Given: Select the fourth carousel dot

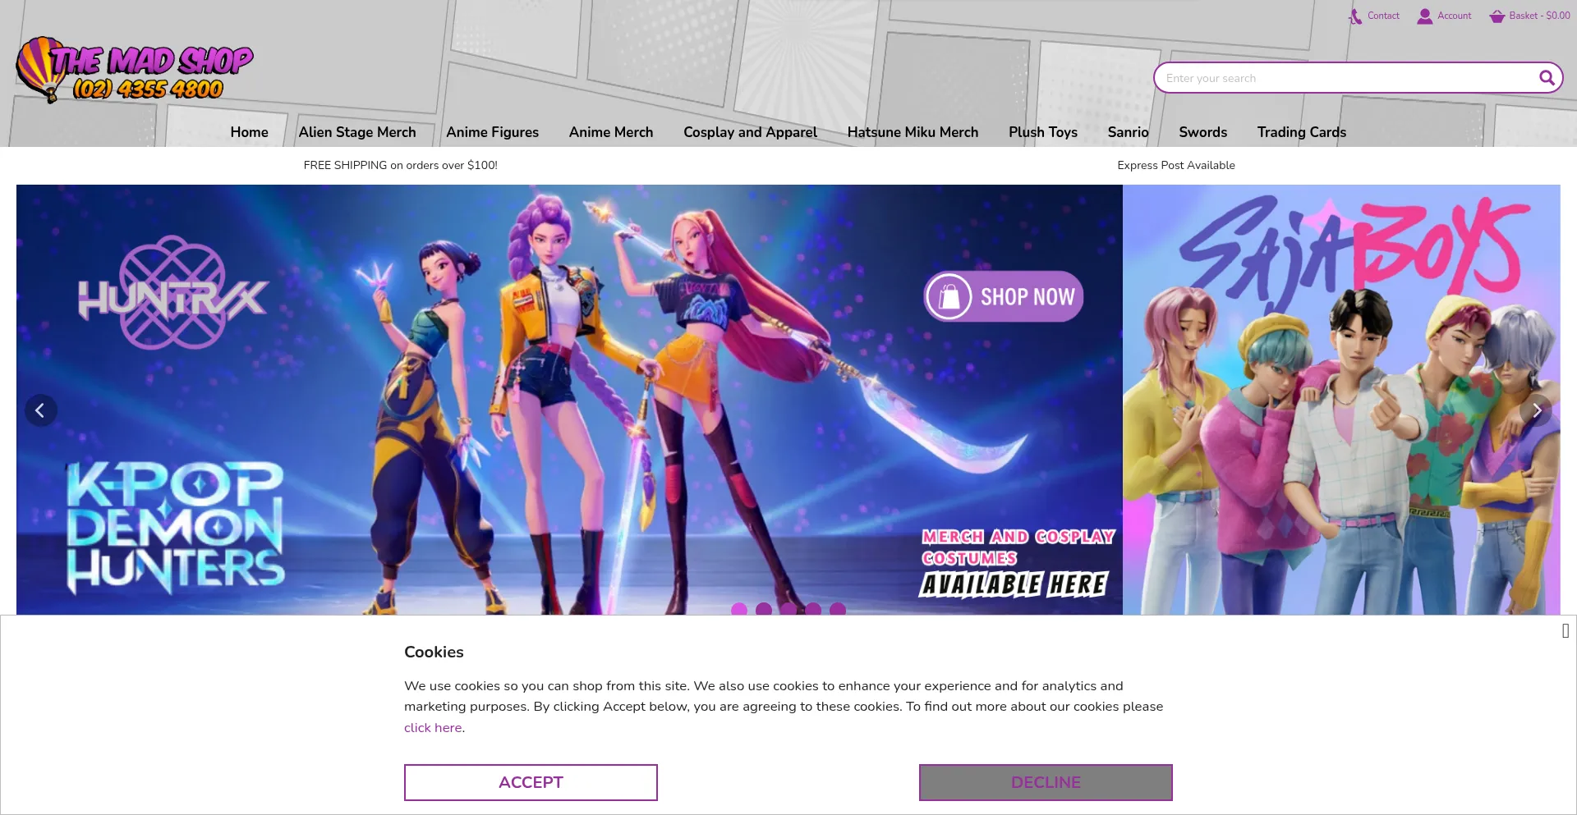Looking at the screenshot, I should pos(813,609).
